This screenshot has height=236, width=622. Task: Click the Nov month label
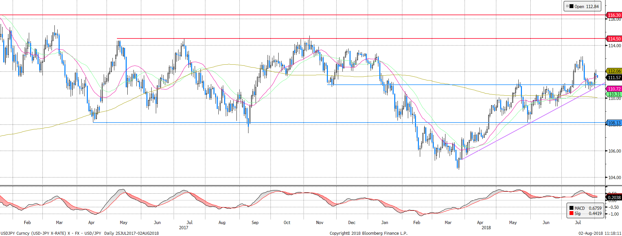click(x=319, y=222)
